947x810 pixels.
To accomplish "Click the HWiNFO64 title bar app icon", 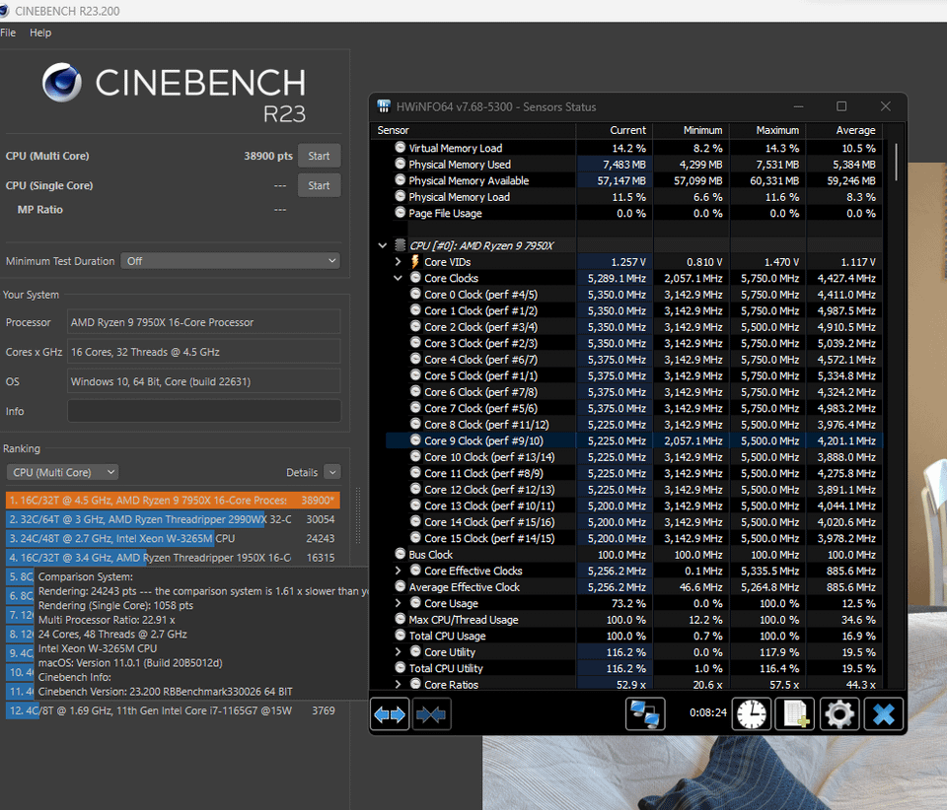I will click(x=384, y=106).
